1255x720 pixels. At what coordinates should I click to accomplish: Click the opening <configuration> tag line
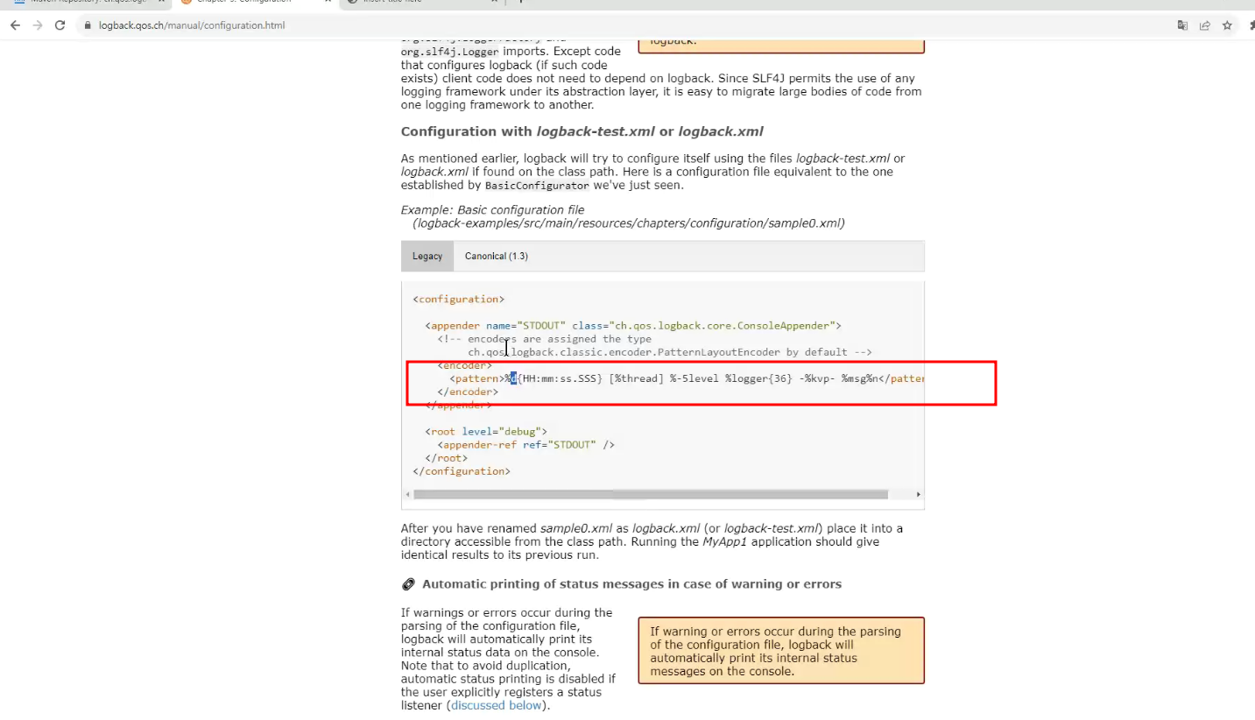click(459, 299)
